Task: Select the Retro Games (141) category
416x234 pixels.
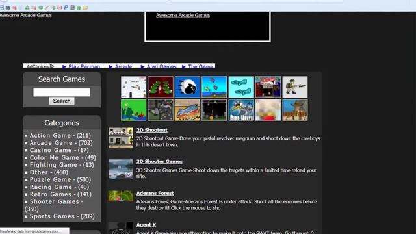Action: [x=60, y=194]
